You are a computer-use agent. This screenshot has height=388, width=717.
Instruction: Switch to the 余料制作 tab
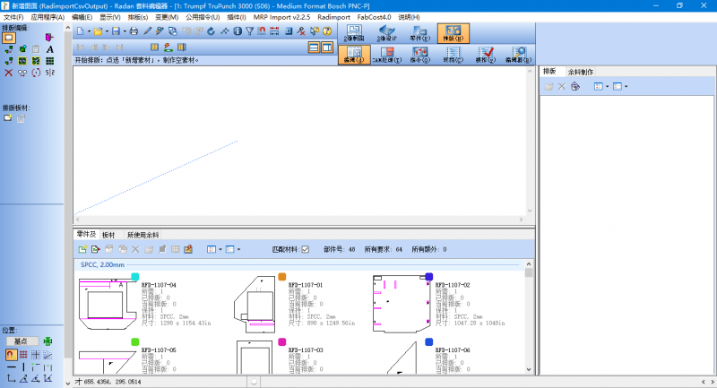(581, 71)
